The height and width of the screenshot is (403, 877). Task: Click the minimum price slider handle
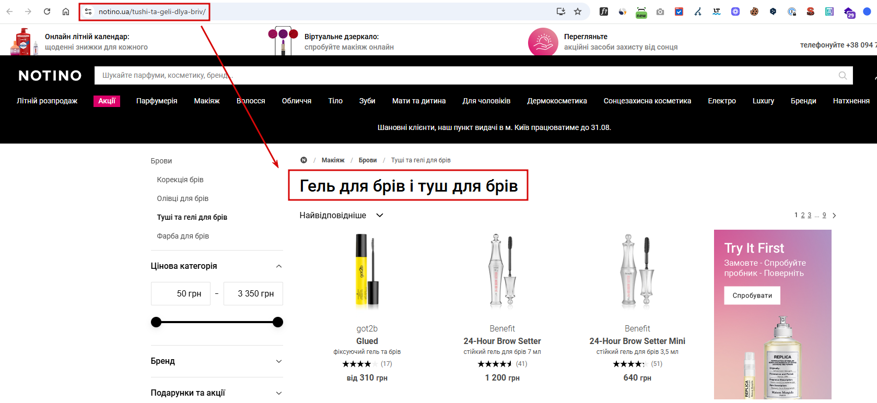(156, 322)
